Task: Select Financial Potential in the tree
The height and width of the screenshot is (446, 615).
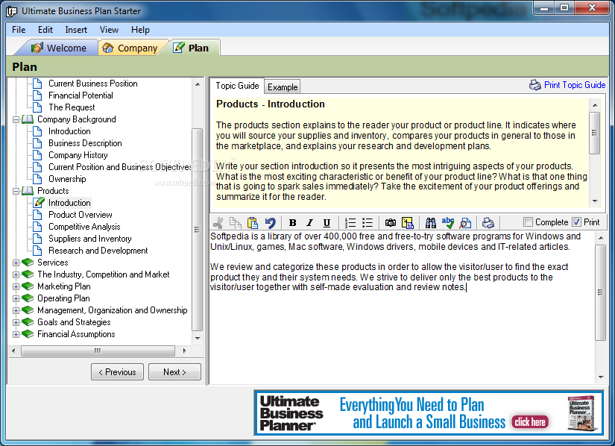Action: 81,95
